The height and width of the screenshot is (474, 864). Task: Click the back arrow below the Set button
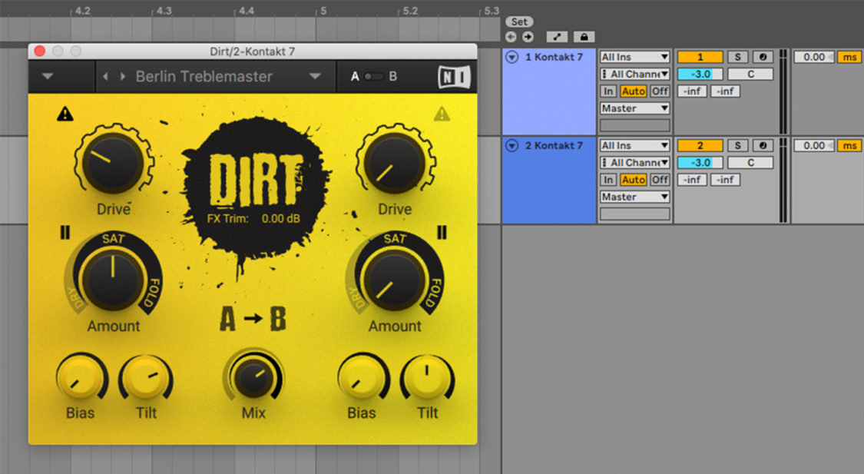pyautogui.click(x=510, y=36)
